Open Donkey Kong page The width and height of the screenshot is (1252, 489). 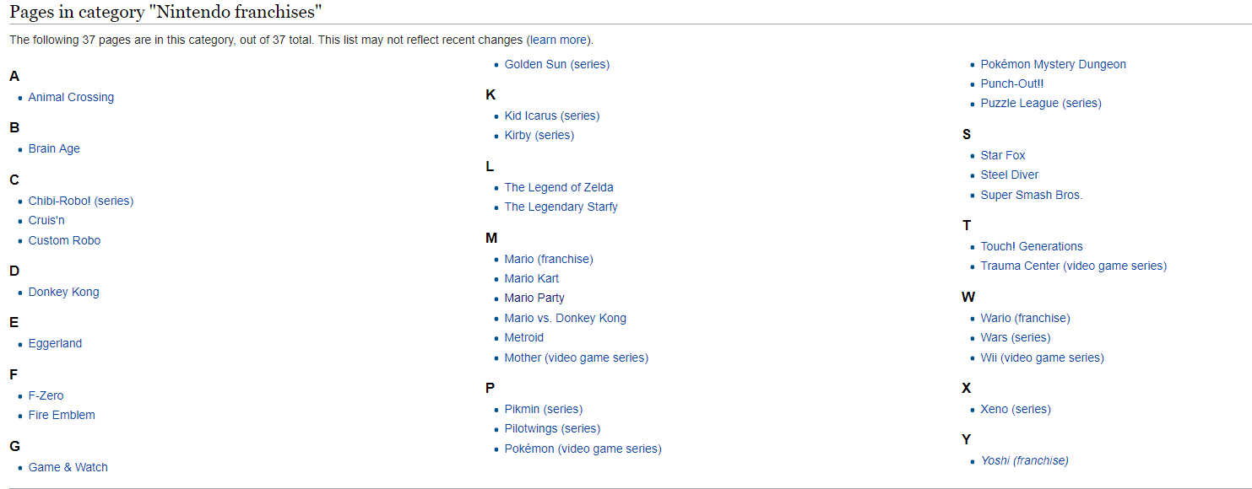coord(63,292)
